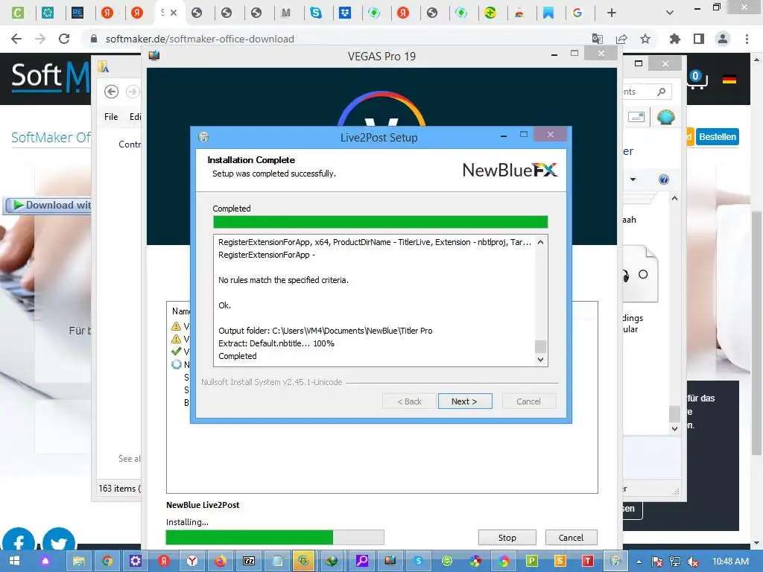Switch to the Google browser tab
Viewport: 763px width, 572px height.
click(577, 13)
